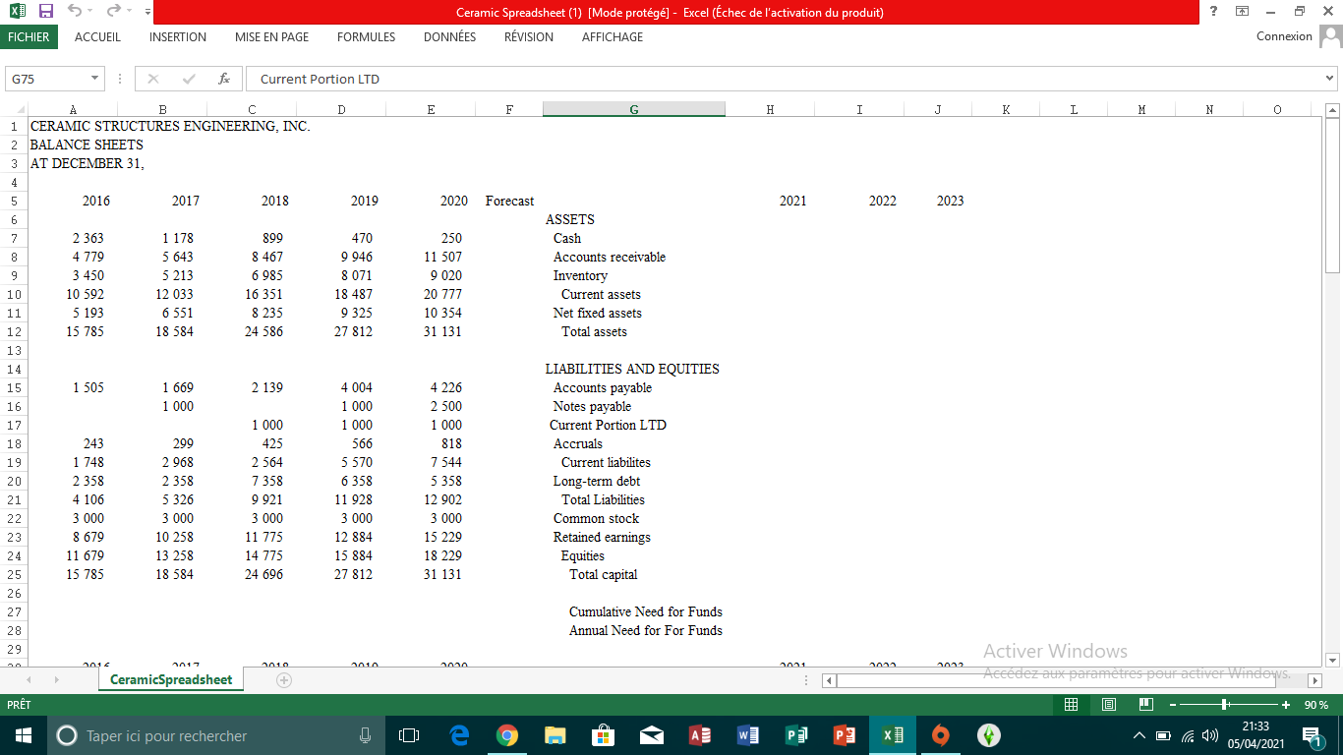1343x755 pixels.
Task: Click vertical scrollbar up arrow
Action: pyautogui.click(x=1333, y=110)
